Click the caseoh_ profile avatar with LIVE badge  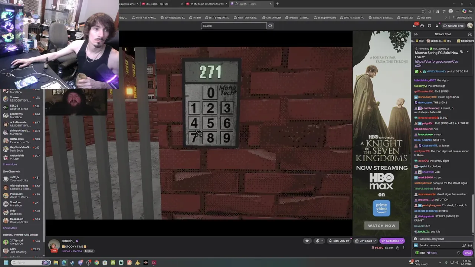tap(54, 246)
